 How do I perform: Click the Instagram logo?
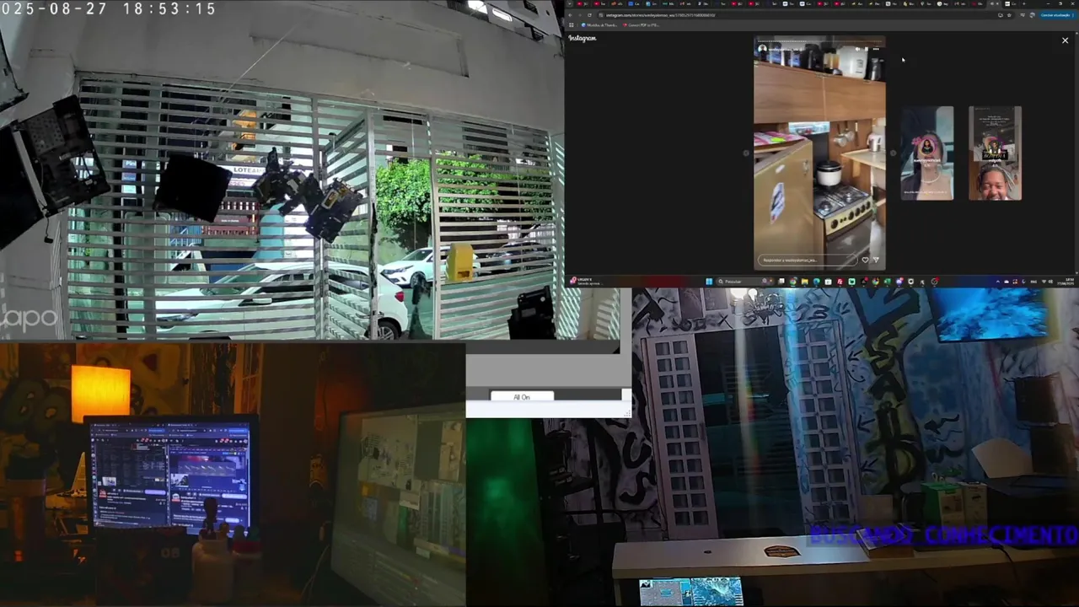click(582, 38)
